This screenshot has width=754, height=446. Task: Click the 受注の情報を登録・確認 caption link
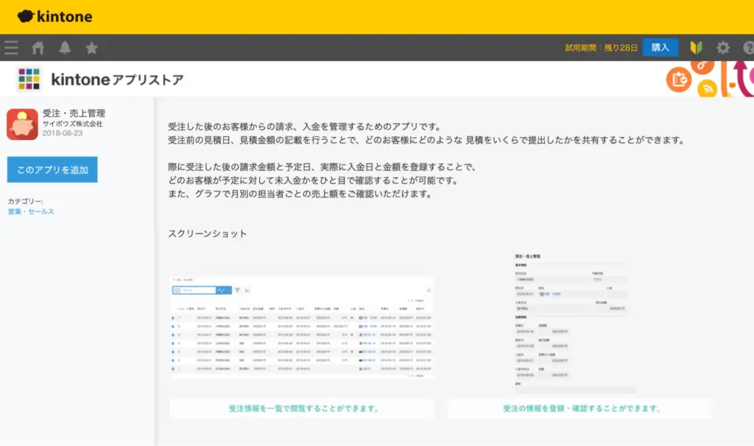[x=581, y=408]
